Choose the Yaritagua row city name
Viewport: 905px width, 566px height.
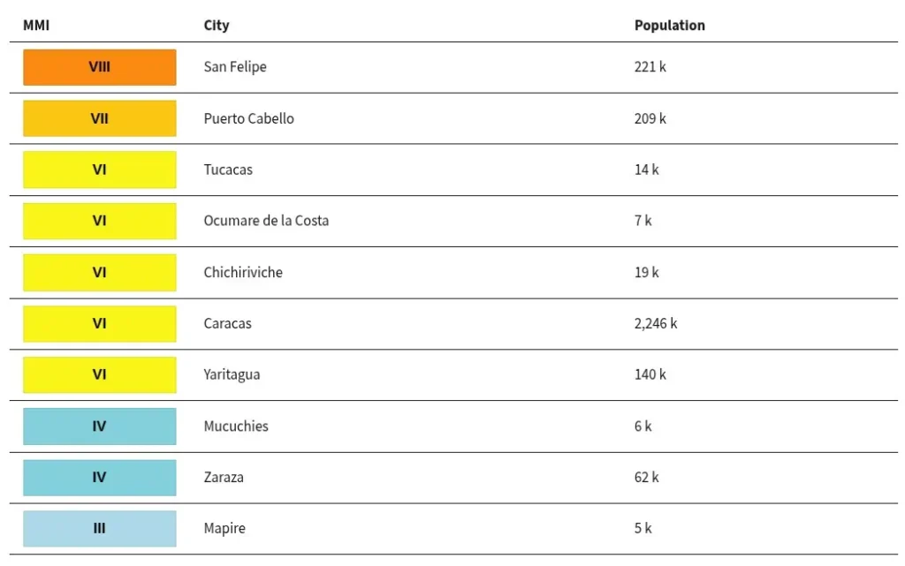coord(232,374)
